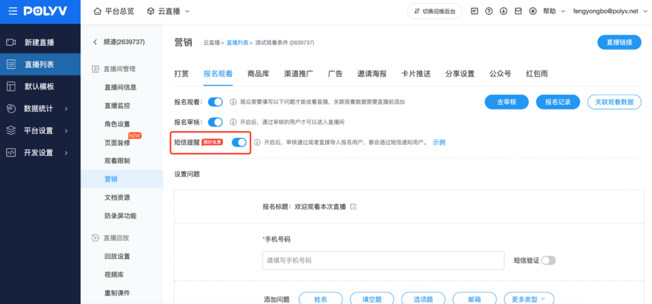Enable the 短信验证 toggle
652x304 pixels.
[x=548, y=260]
